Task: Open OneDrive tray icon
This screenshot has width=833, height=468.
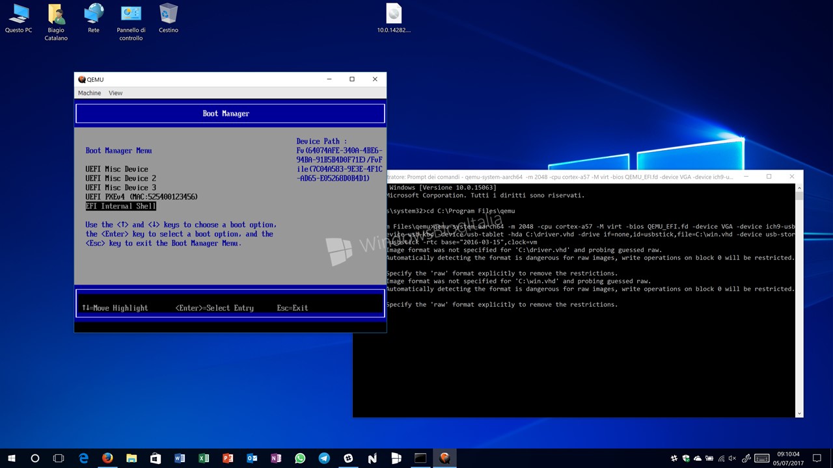Action: [x=698, y=458]
